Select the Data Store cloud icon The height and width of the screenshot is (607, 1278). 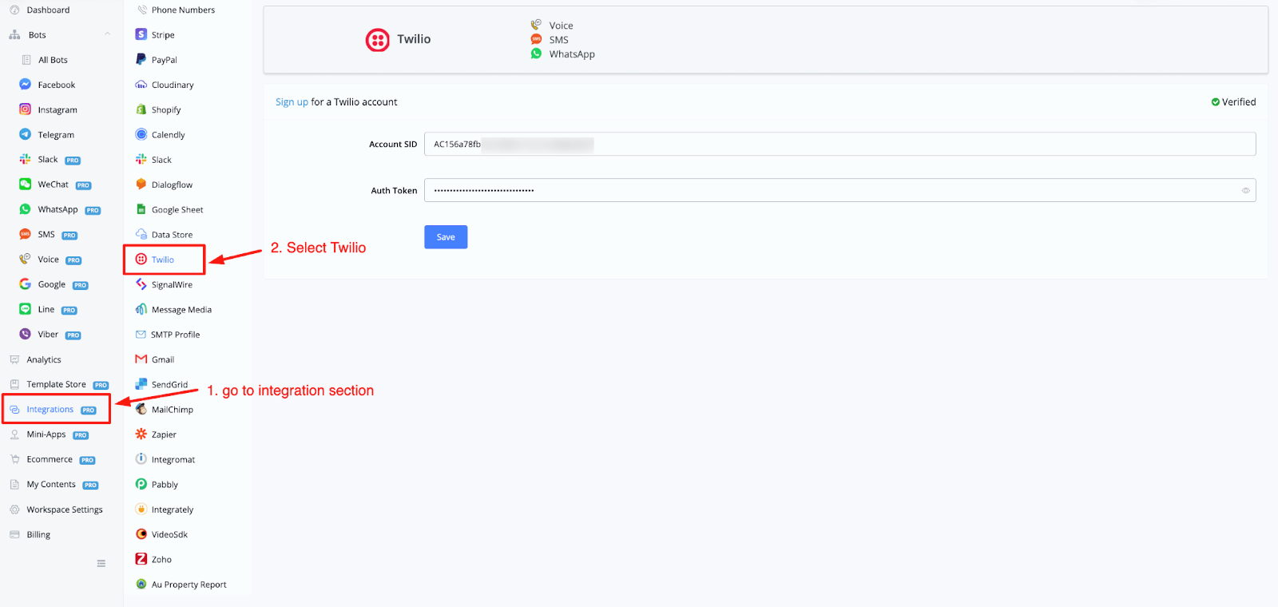(141, 234)
